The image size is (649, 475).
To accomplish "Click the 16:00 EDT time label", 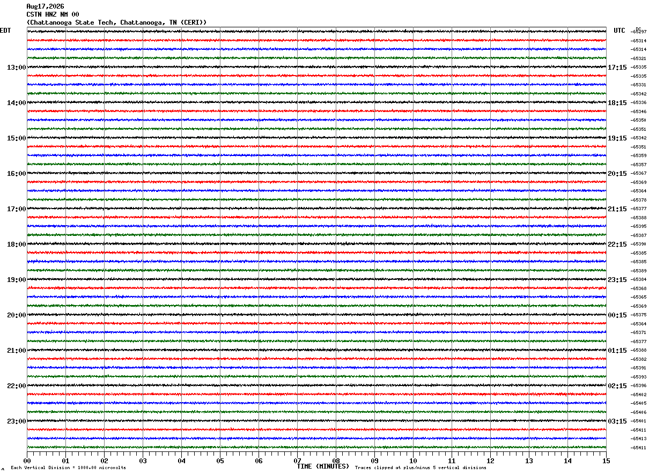I will 16,174.
